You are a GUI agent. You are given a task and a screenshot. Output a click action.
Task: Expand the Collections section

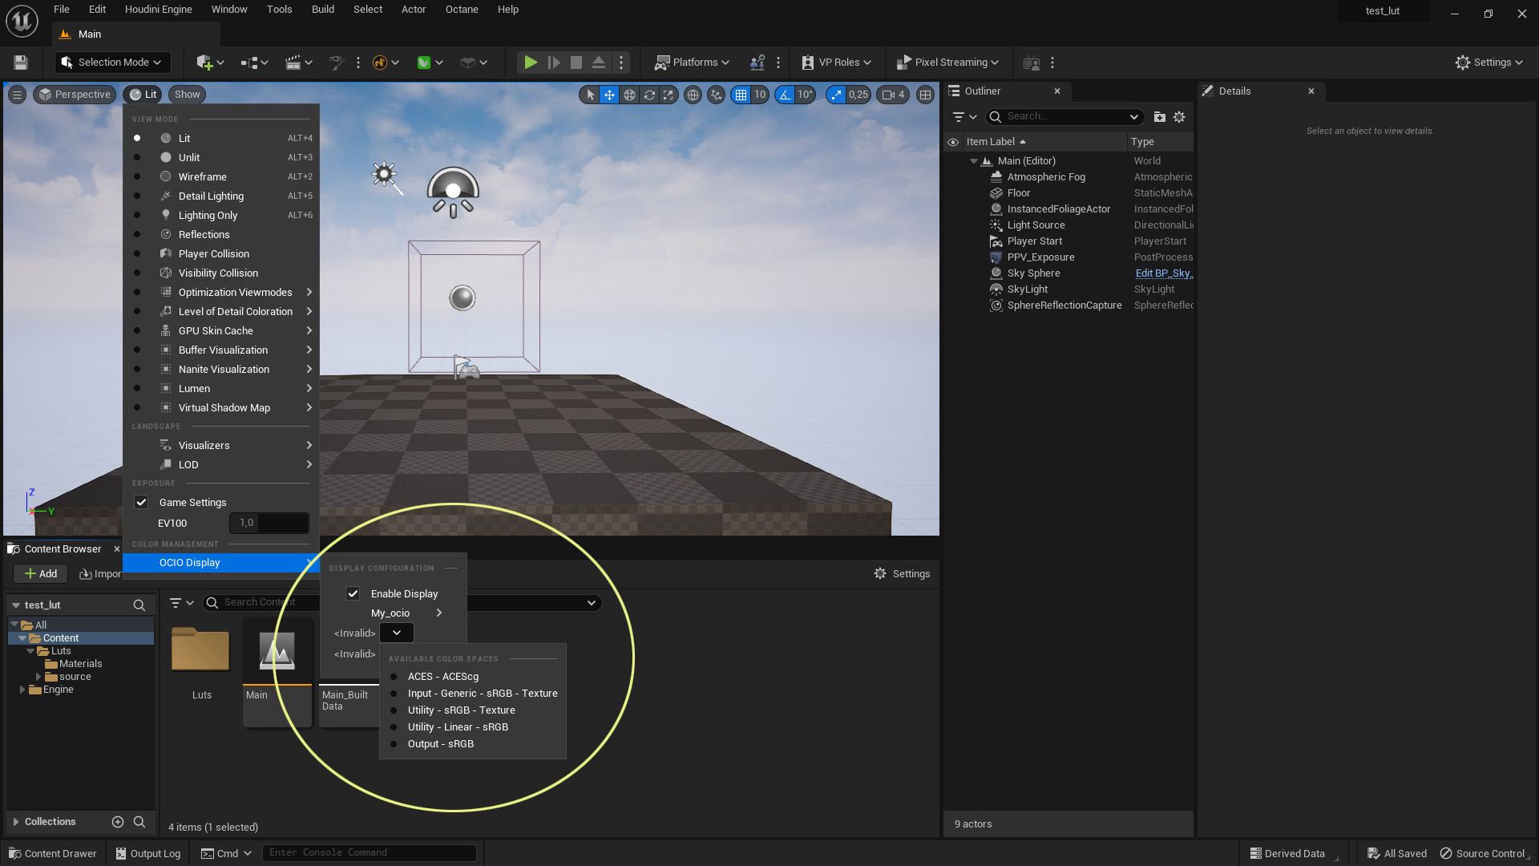(15, 822)
